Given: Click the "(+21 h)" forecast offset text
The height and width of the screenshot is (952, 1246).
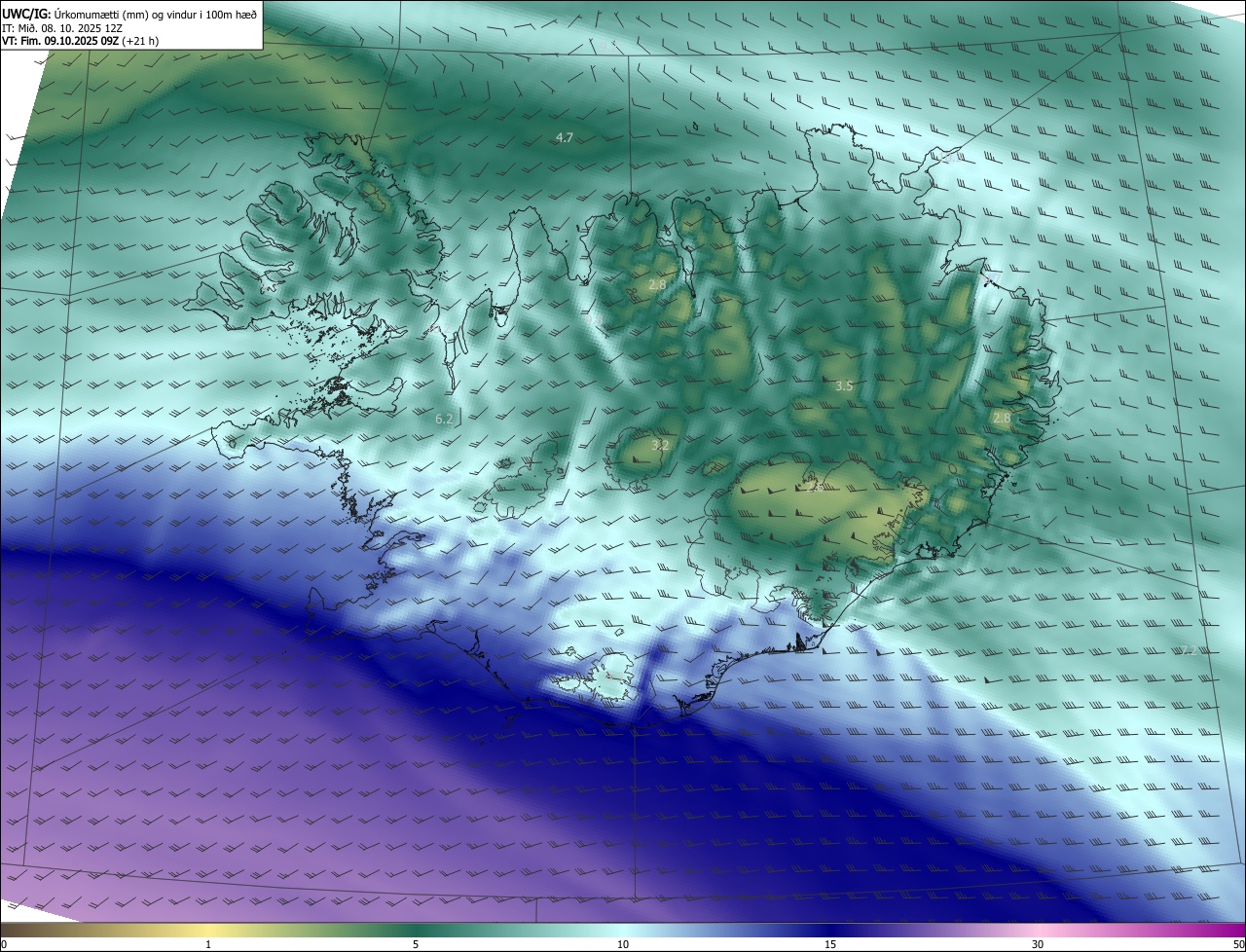Looking at the screenshot, I should [140, 42].
